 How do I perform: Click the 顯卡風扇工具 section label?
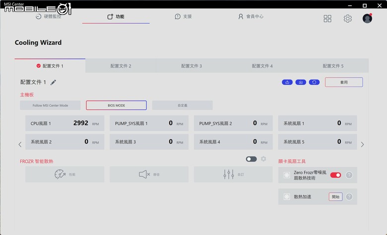pos(292,161)
